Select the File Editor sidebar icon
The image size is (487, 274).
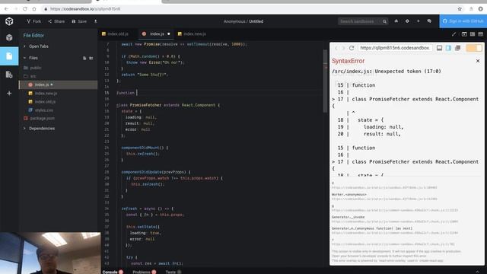click(9, 56)
